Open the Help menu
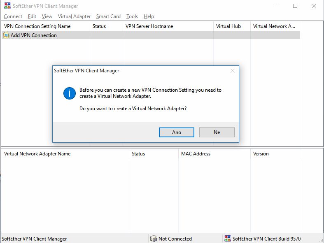 click(x=149, y=16)
